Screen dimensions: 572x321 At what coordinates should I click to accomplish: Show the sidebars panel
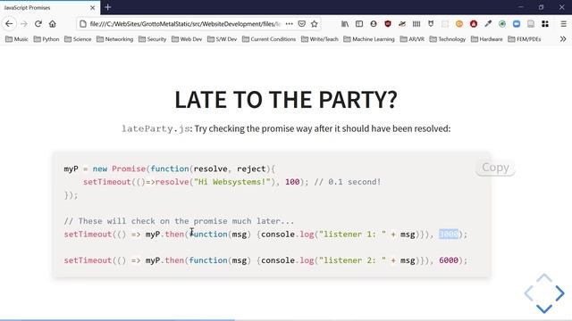(359, 24)
